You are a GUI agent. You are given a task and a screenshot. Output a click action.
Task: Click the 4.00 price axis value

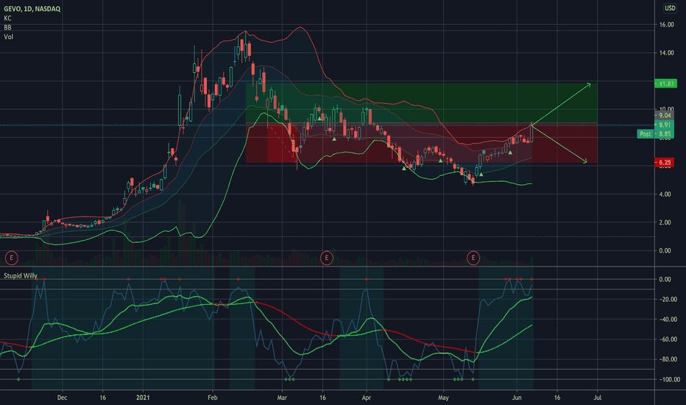click(x=665, y=194)
